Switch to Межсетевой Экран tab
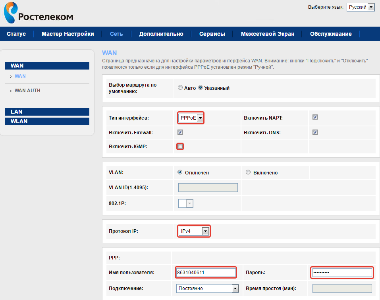The image size is (380, 300). coord(267,34)
